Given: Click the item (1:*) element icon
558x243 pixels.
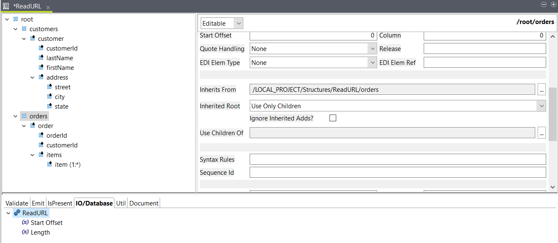Looking at the screenshot, I should tap(49, 165).
